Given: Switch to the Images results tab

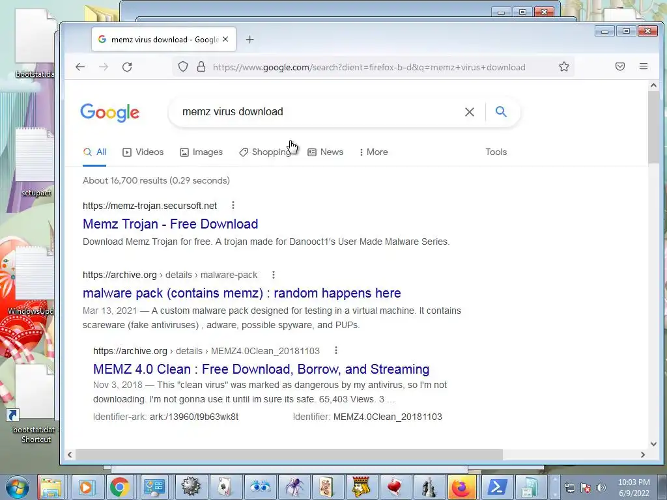Looking at the screenshot, I should tap(201, 152).
